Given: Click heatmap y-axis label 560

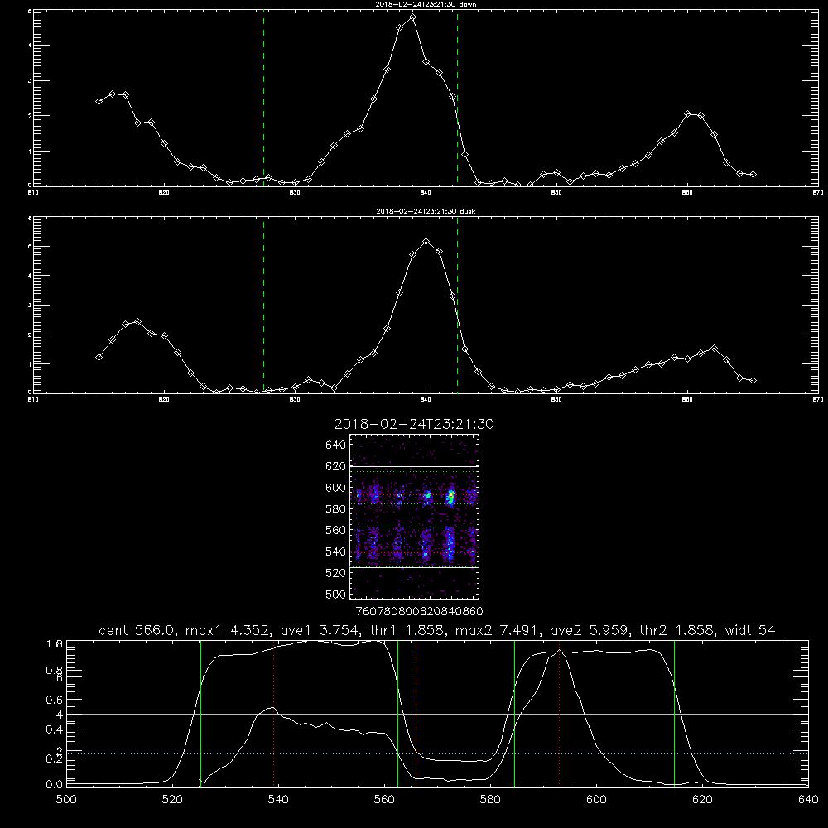Looking at the screenshot, I should click(335, 530).
